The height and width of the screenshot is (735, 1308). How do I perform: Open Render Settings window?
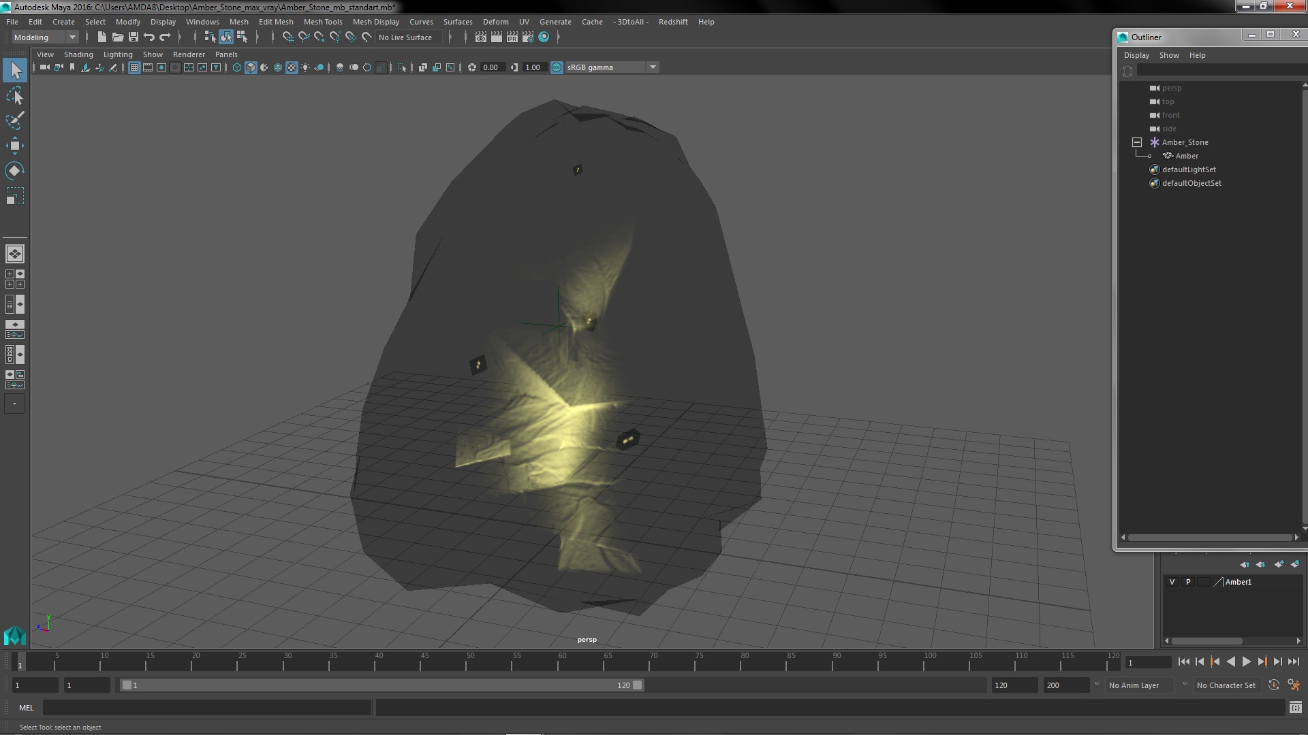[x=527, y=37]
